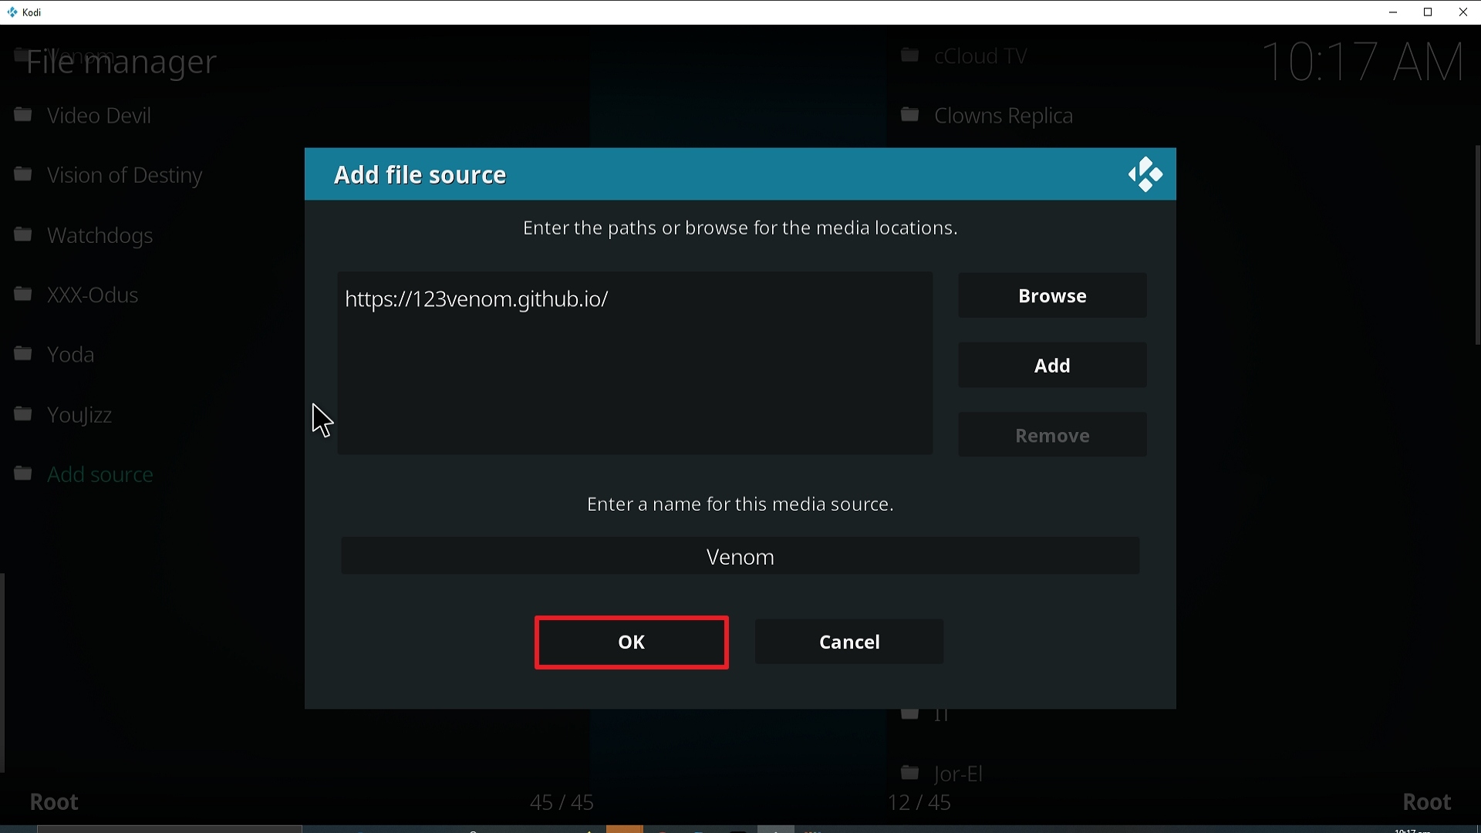This screenshot has width=1481, height=833.
Task: Click the Kodi logo in dialog header
Action: pos(1145,174)
